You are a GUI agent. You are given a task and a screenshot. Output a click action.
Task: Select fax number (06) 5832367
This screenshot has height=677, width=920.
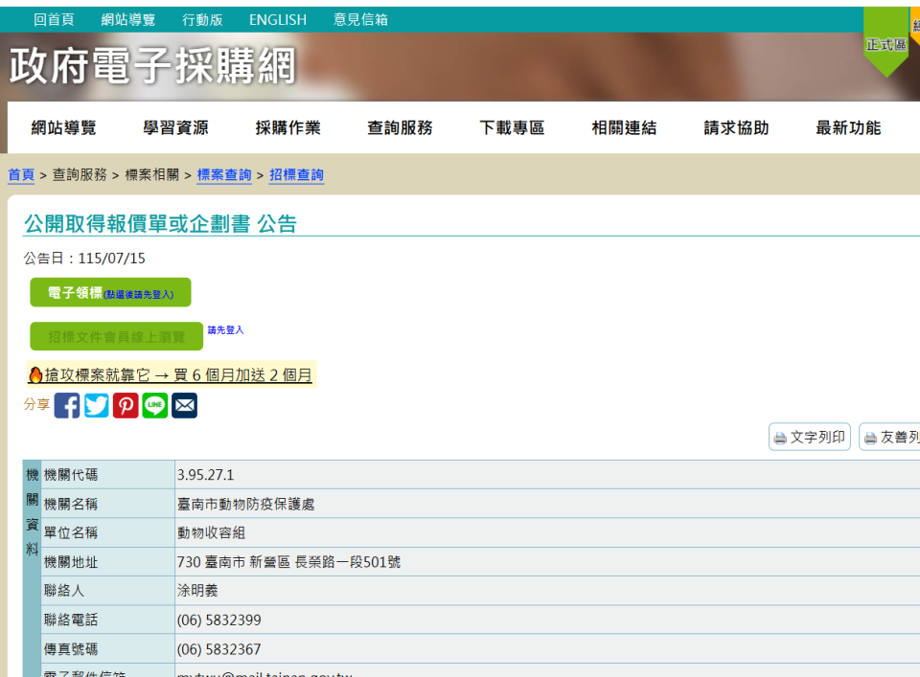(x=218, y=649)
